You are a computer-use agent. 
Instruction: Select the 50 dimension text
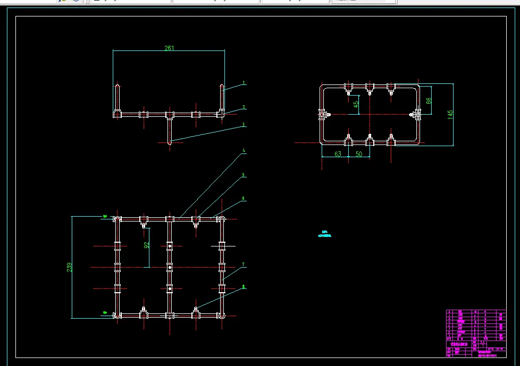pos(359,154)
